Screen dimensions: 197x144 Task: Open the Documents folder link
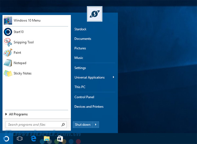[x=83, y=39]
